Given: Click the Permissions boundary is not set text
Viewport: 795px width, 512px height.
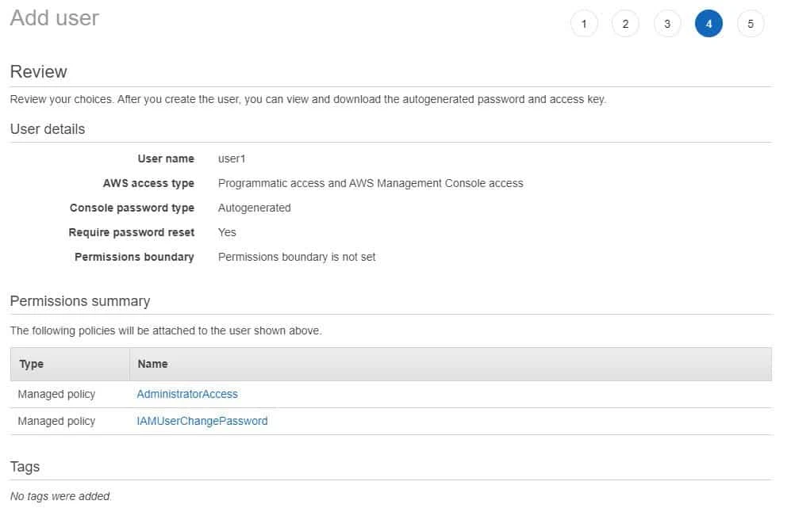Looking at the screenshot, I should tap(297, 257).
